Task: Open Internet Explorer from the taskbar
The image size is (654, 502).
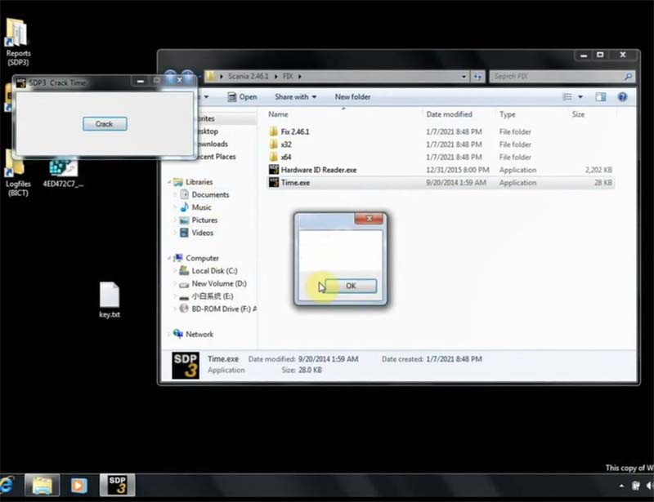Action: point(7,485)
